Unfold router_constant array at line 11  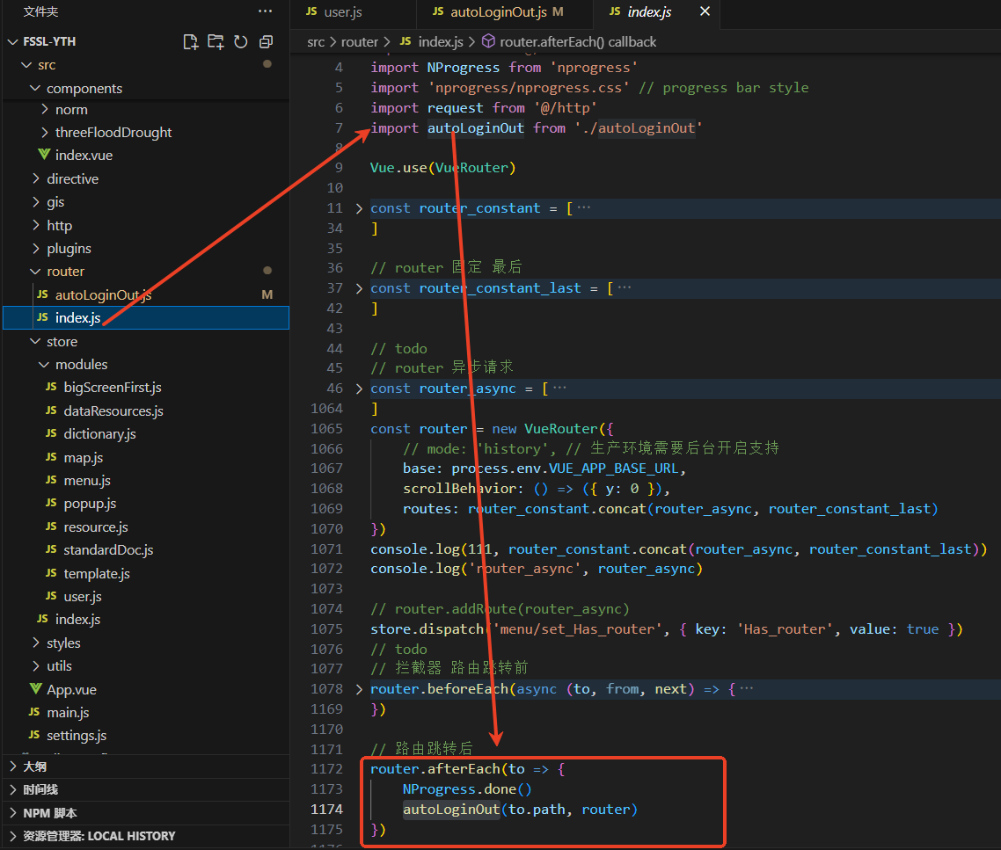coord(359,208)
